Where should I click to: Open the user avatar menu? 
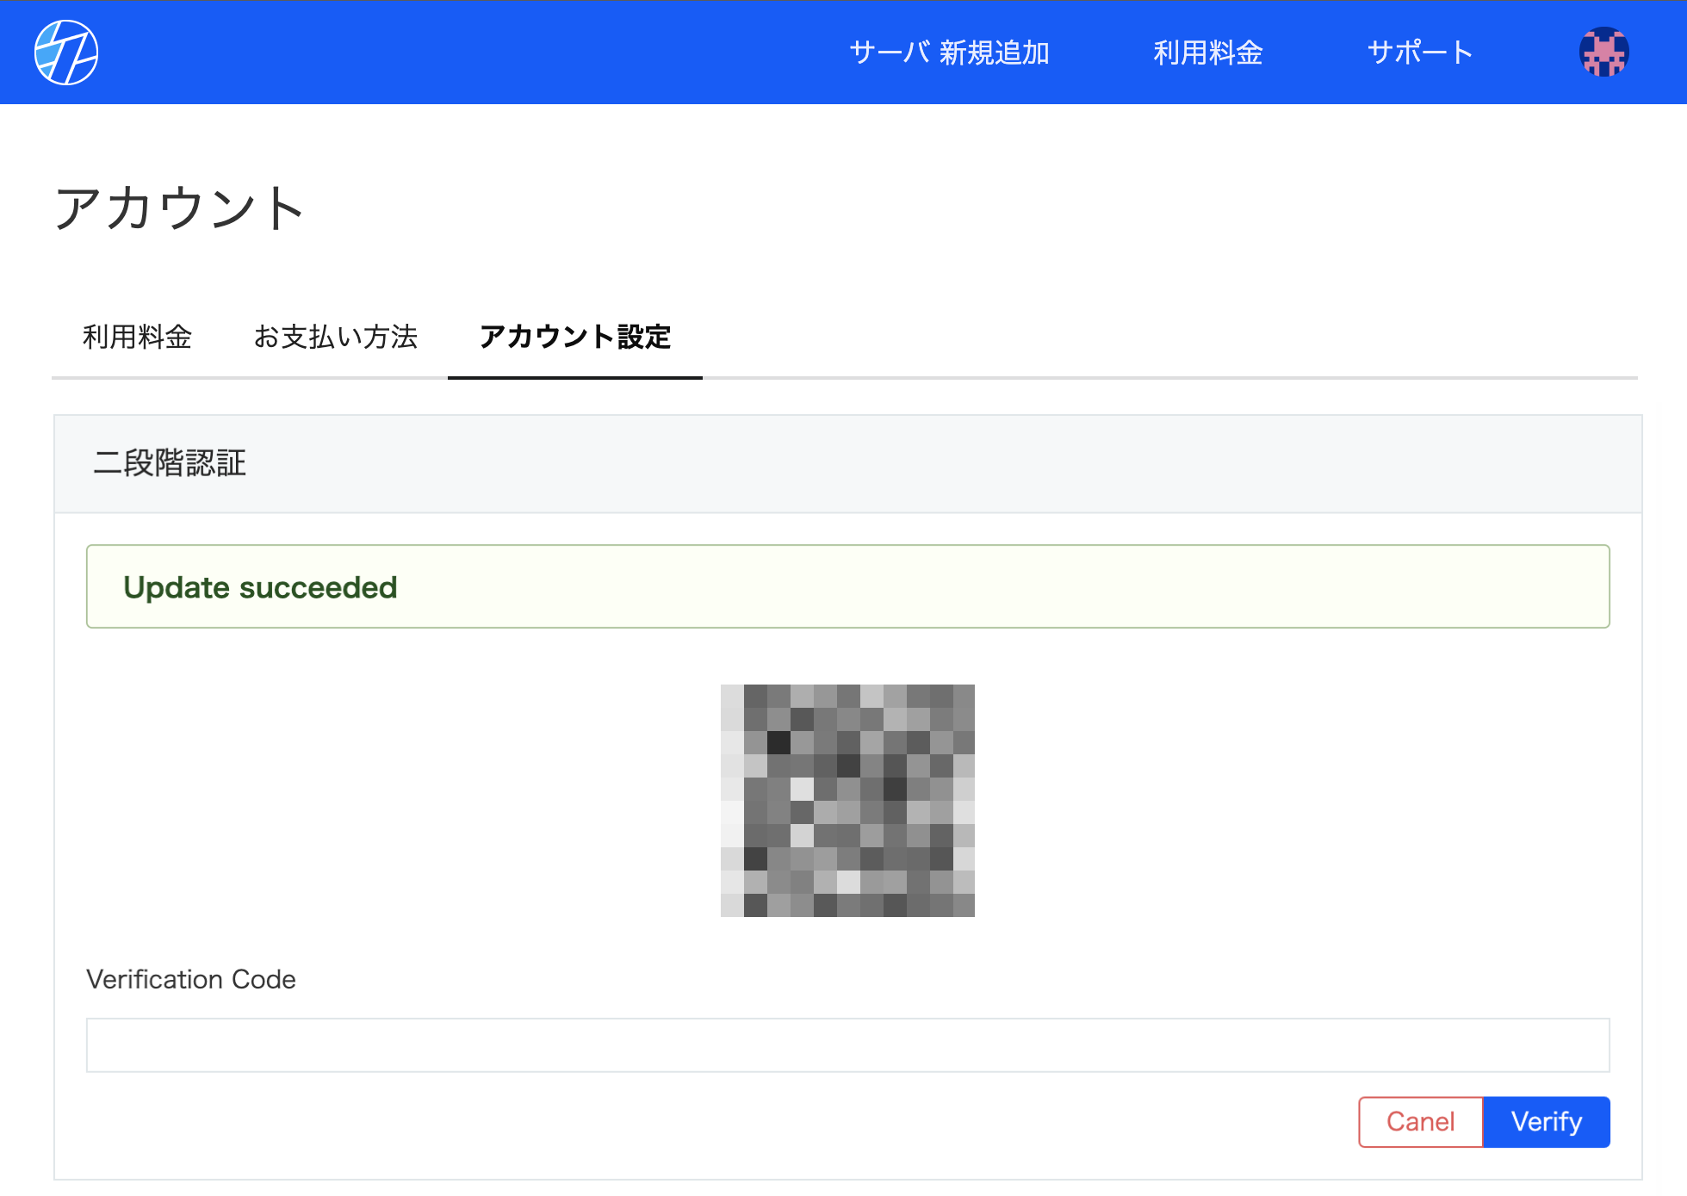[x=1603, y=53]
